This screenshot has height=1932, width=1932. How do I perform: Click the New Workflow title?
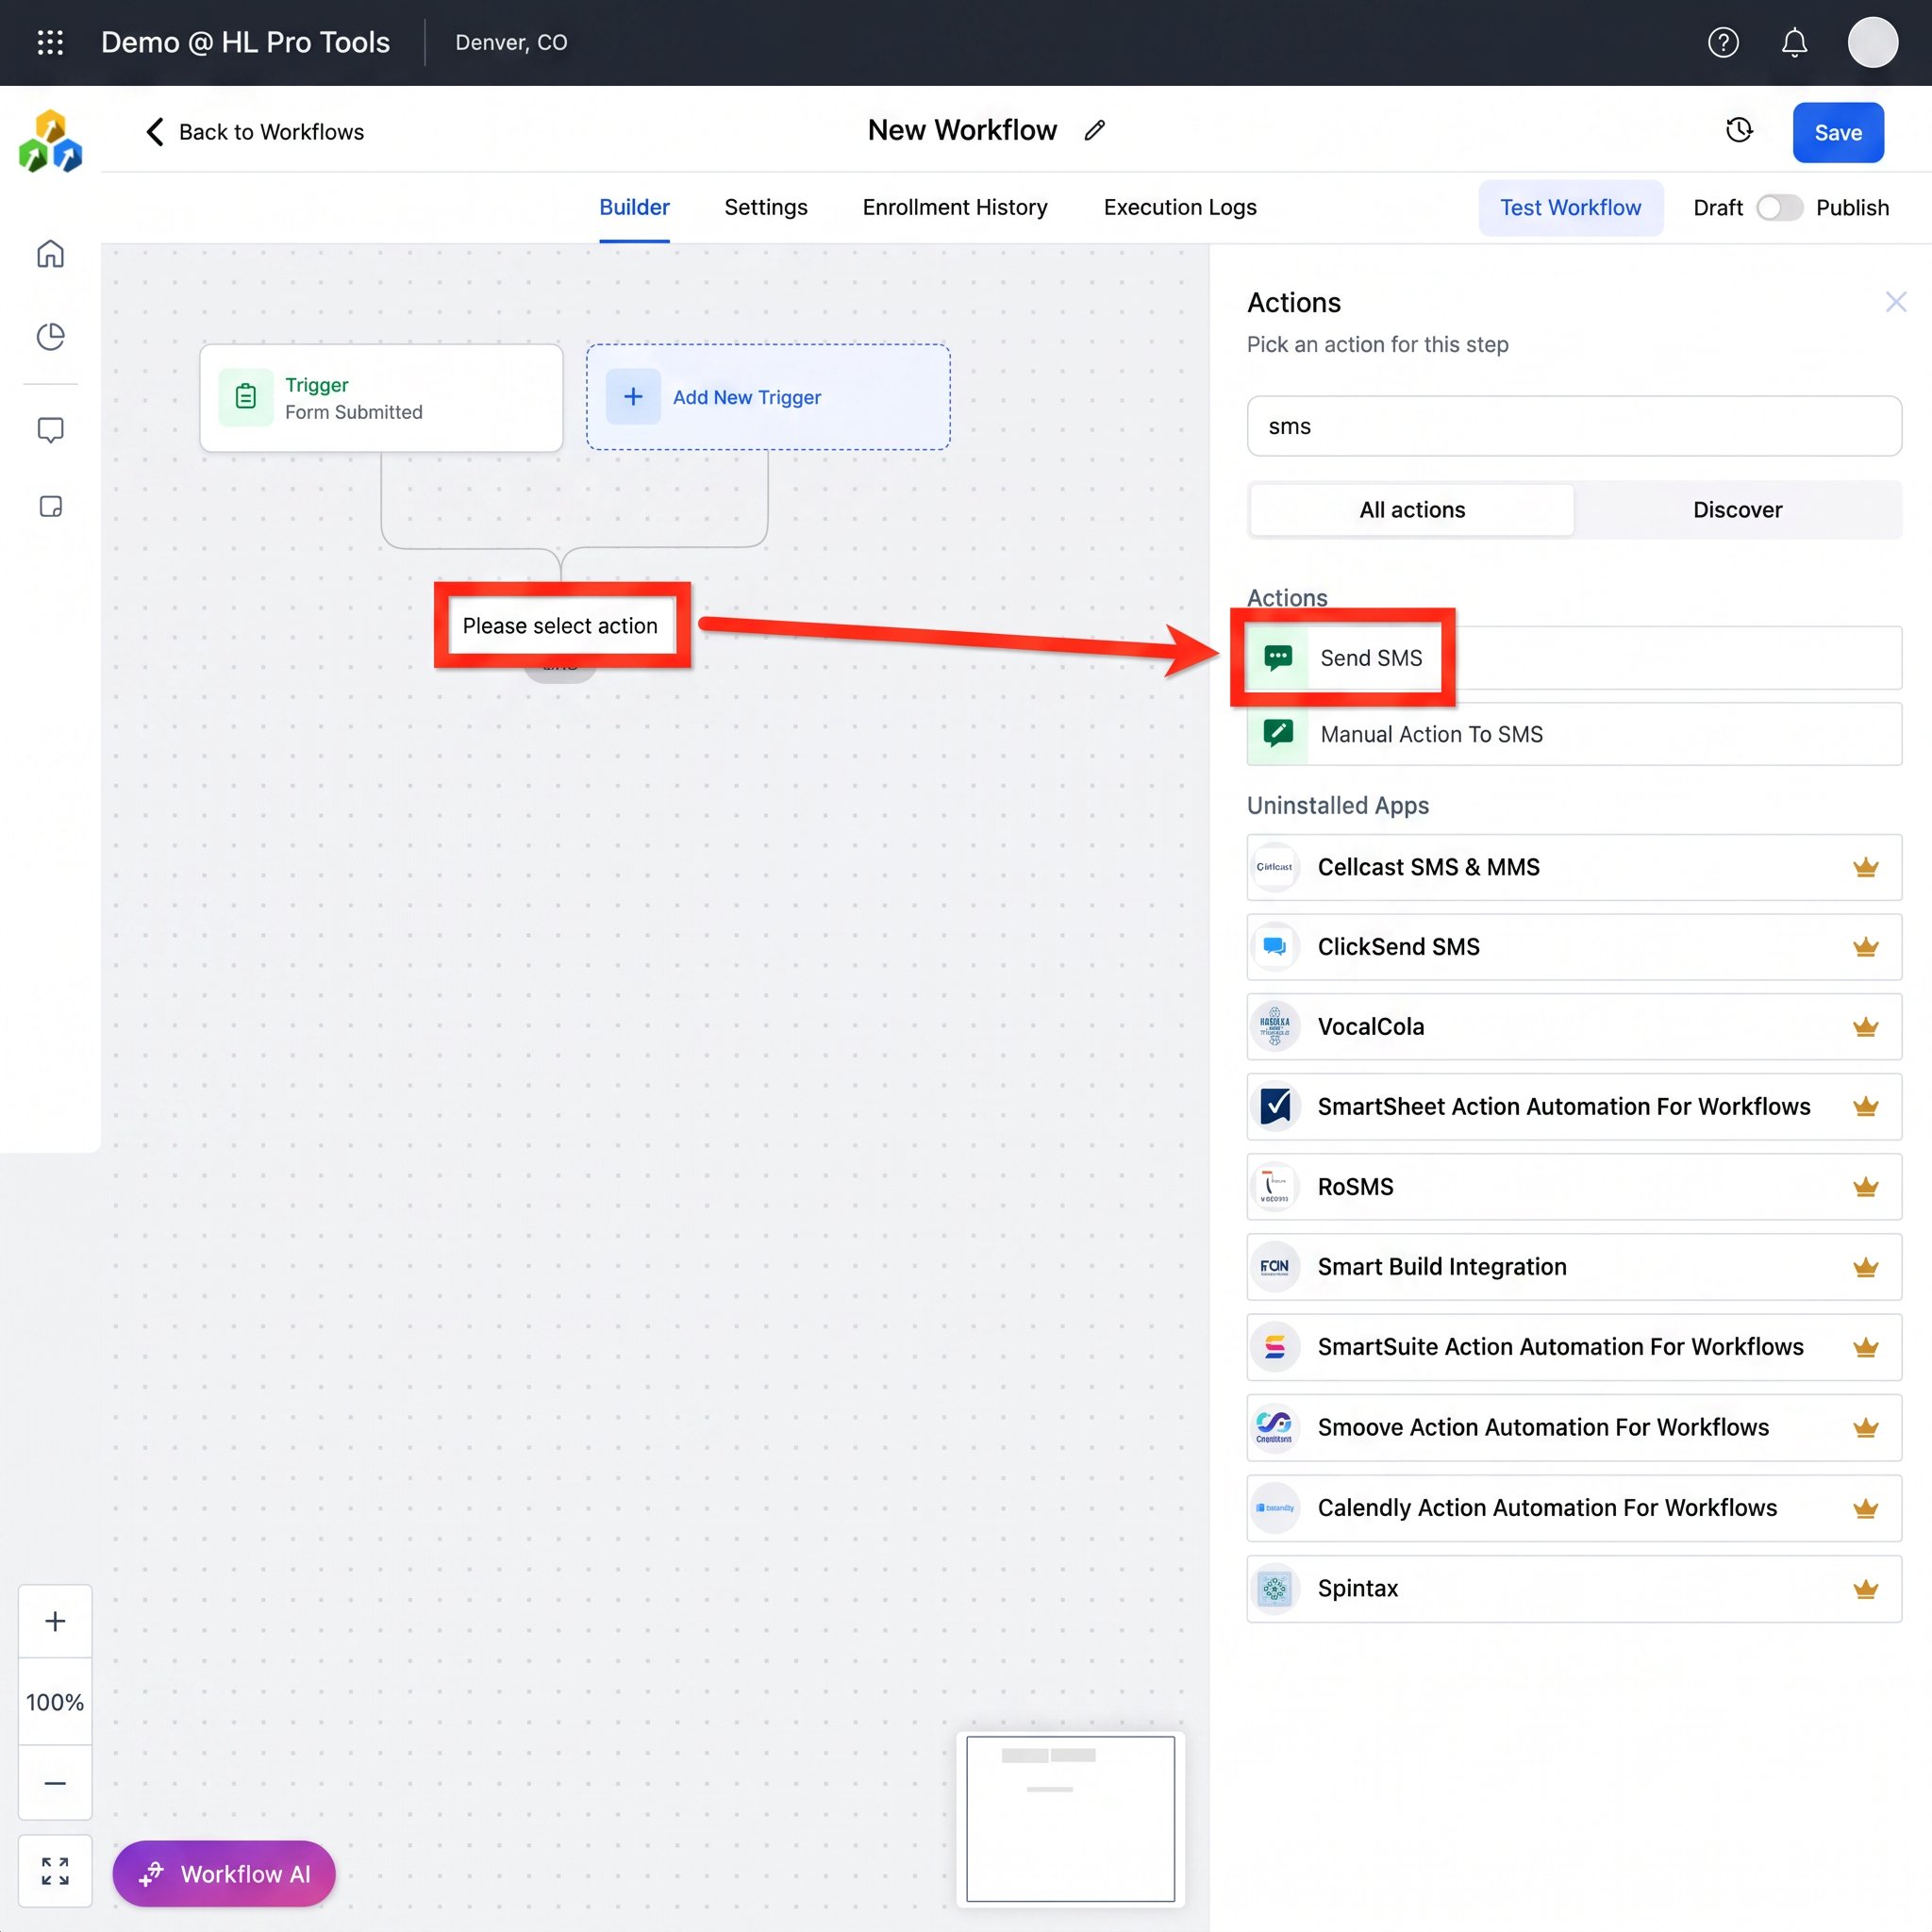pyautogui.click(x=962, y=130)
